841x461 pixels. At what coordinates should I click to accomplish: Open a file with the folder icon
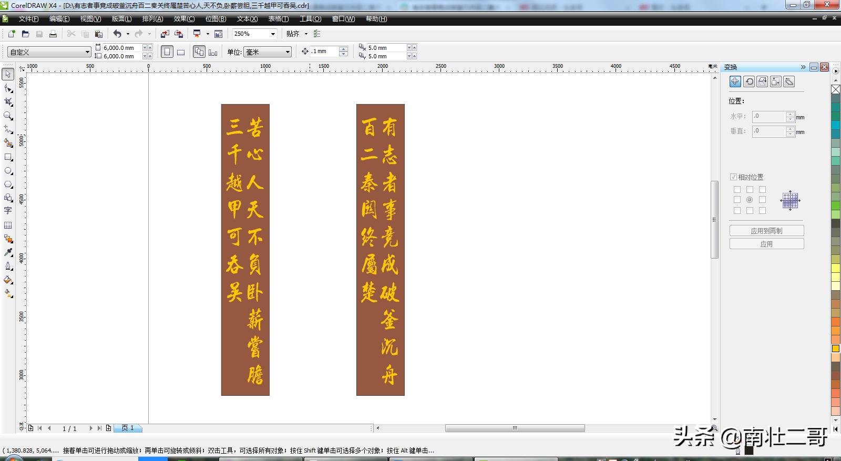coord(25,34)
